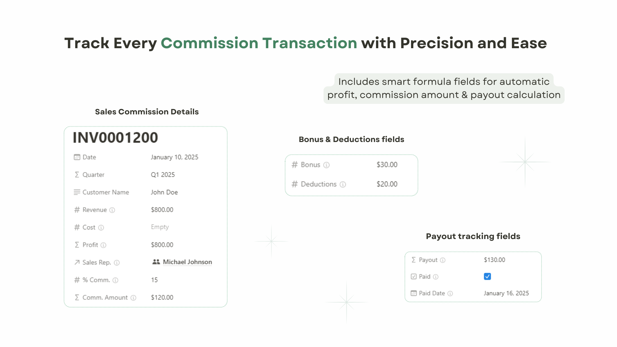The image size is (617, 347).
Task: Click the info icon next to Bonus
Action: (x=326, y=165)
